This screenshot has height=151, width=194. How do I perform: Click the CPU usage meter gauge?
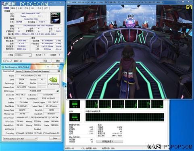[75, 104]
